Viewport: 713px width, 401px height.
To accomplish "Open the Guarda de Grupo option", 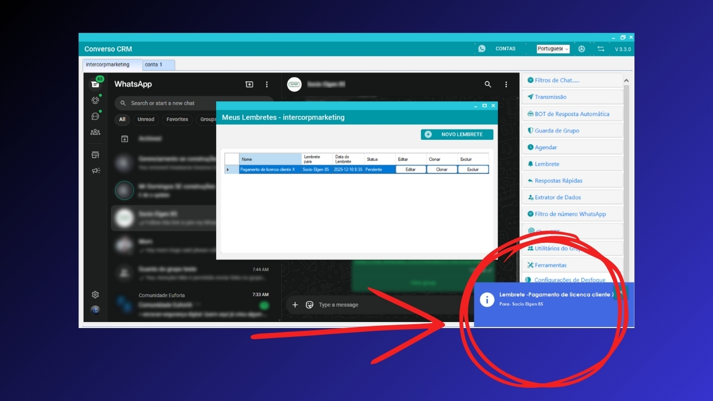I will point(572,130).
